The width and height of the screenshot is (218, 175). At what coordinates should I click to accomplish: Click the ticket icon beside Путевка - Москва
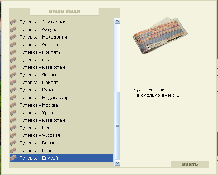tap(13, 105)
